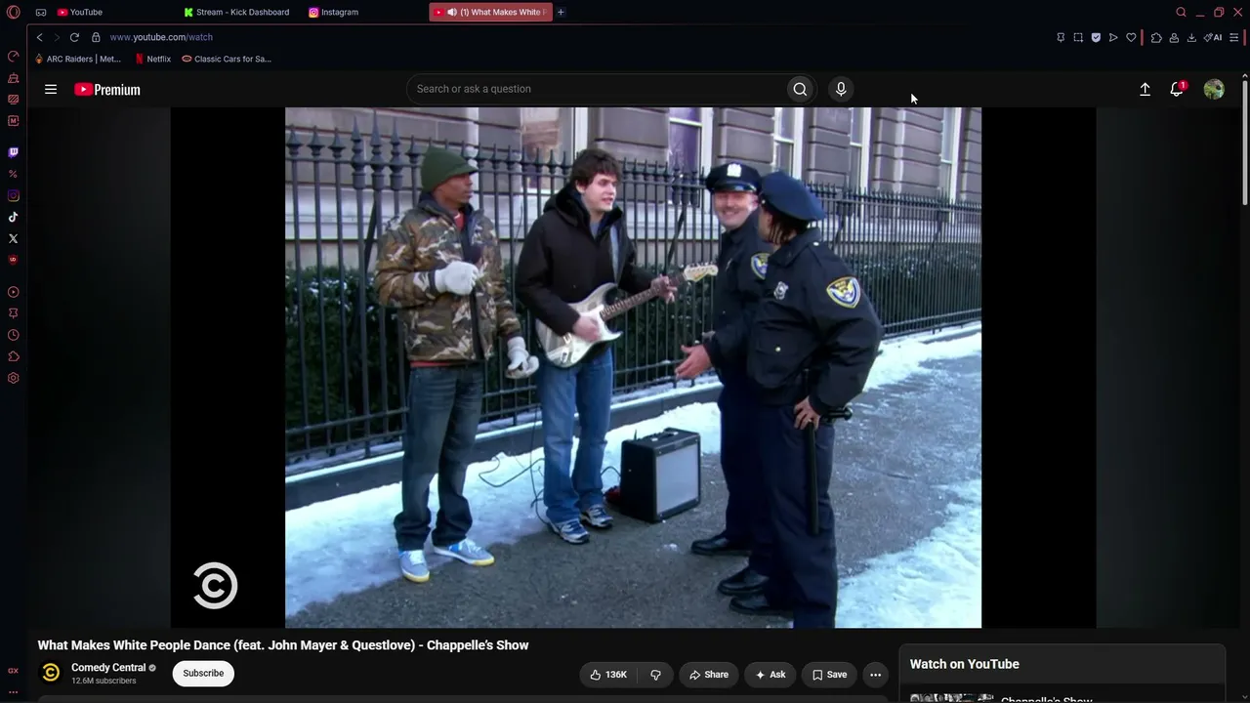This screenshot has width=1250, height=703.
Task: Open YouTube account avatar menu
Action: 1214,89
